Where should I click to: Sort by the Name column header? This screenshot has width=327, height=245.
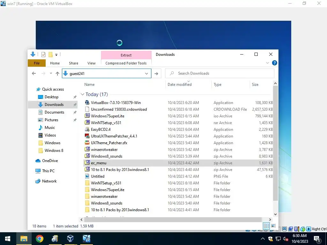89,84
